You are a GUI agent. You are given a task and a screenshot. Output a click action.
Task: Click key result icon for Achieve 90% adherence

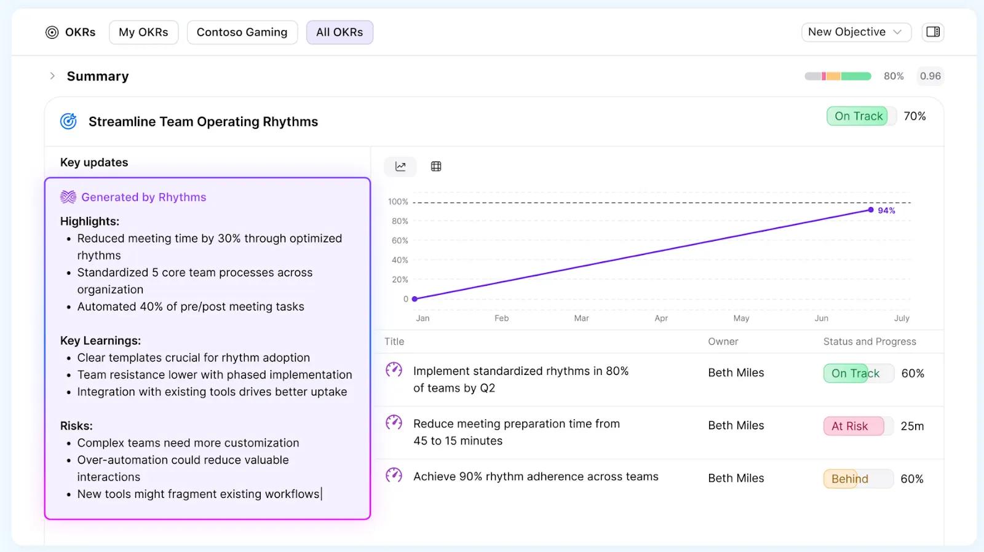tap(394, 476)
